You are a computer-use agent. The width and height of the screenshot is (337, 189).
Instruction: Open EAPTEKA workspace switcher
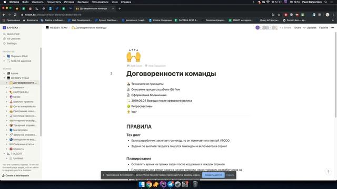[12, 28]
